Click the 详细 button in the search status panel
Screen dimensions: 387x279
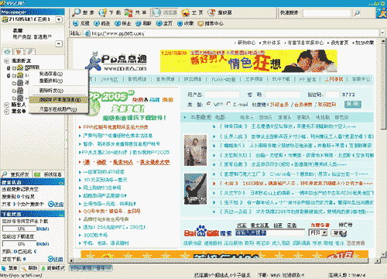(56, 204)
